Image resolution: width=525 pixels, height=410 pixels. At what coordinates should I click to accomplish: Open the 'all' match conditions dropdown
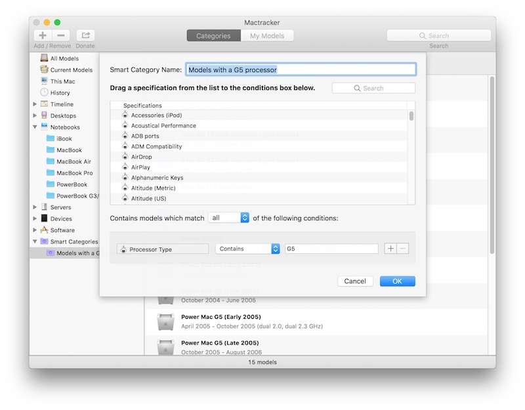[228, 218]
